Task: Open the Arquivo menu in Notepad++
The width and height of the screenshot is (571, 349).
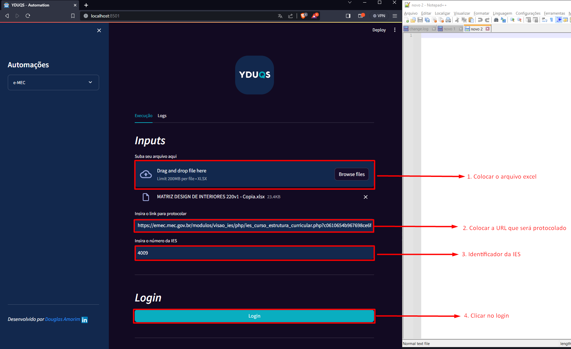Action: [x=411, y=13]
